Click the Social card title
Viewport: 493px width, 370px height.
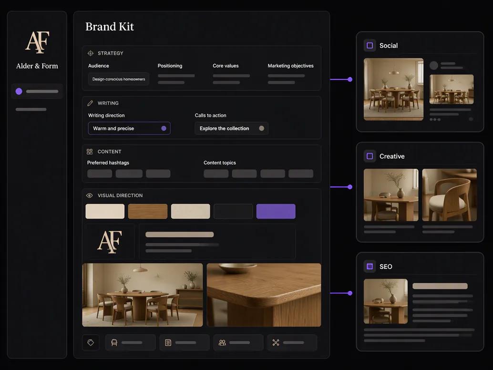point(389,46)
